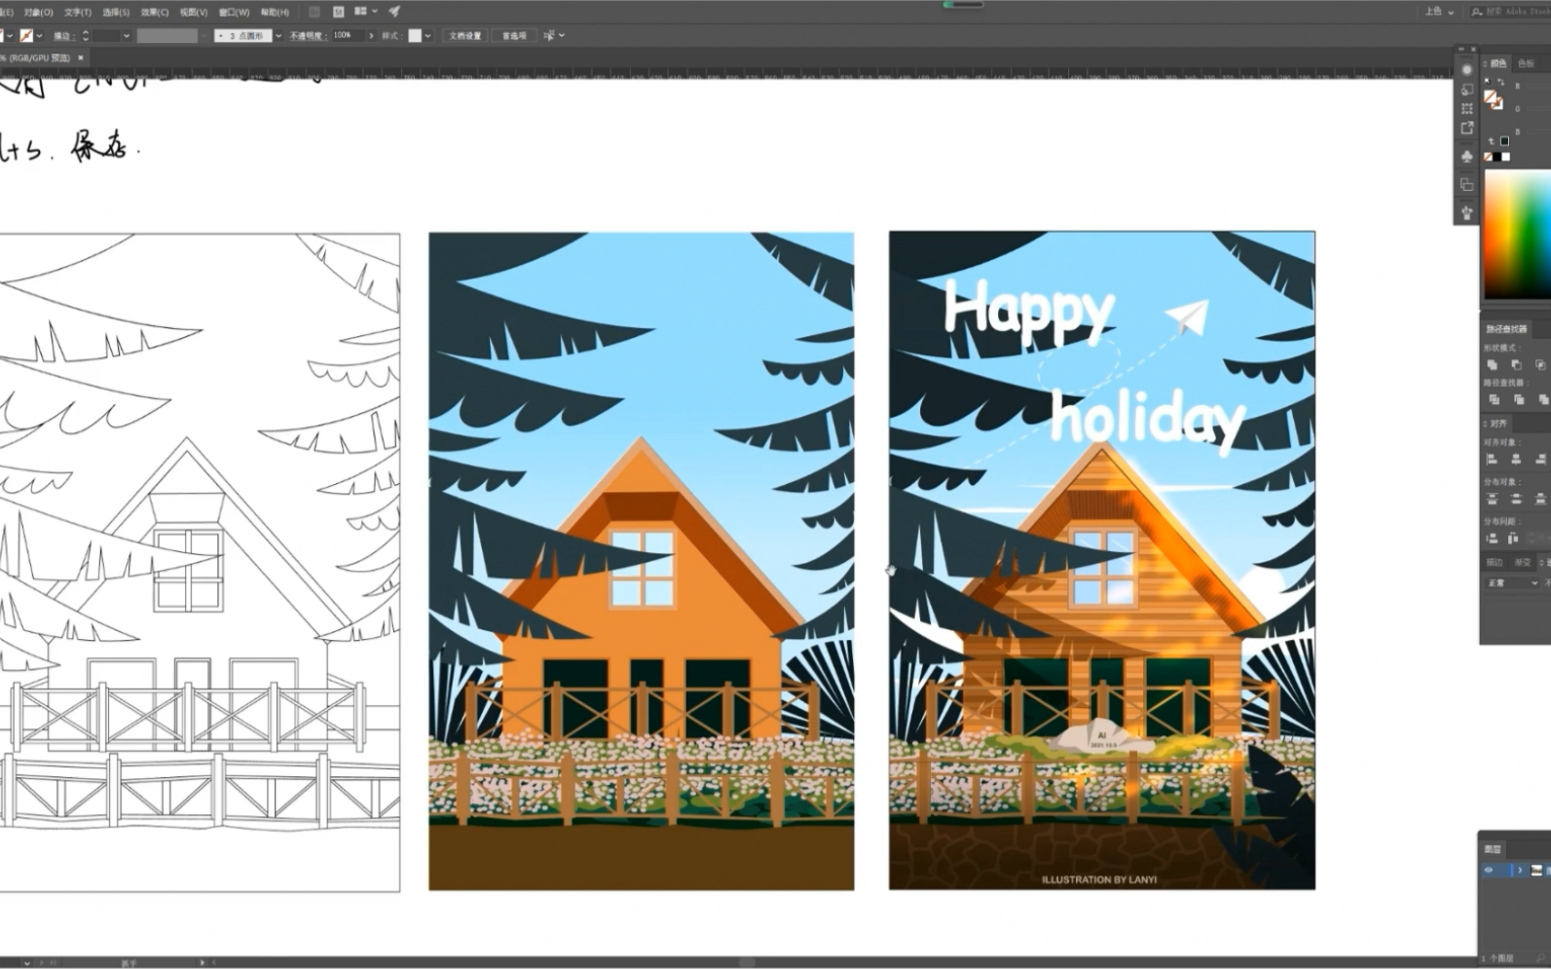Expand the collapsed icon panel dock
Screen dimensions: 1551x969
pos(1460,49)
